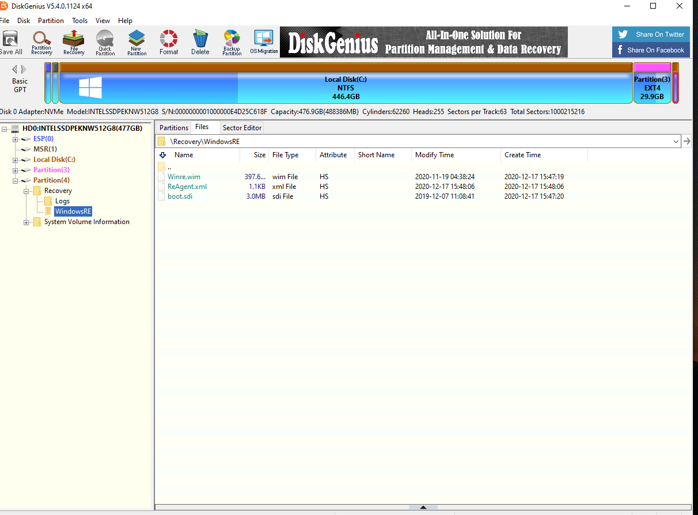Open the Backup Partition tool

click(232, 43)
